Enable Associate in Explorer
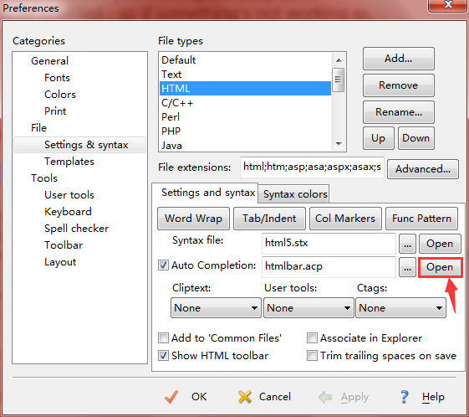Screen dimensions: 469x417 tap(312, 338)
